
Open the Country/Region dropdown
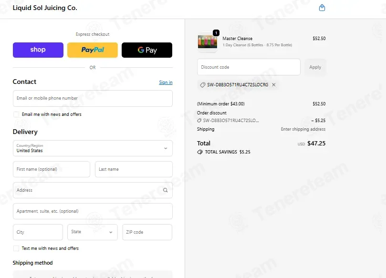(93, 148)
